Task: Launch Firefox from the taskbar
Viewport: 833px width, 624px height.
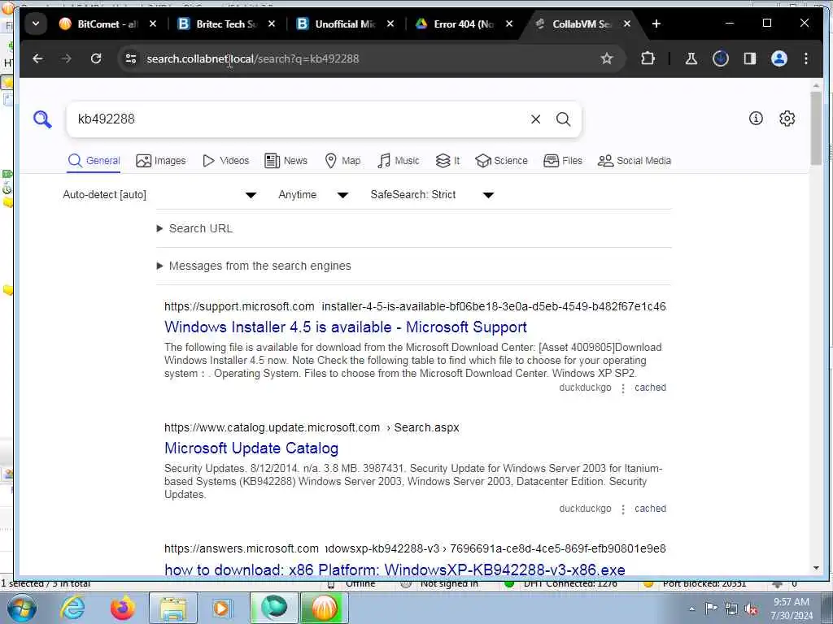Action: click(x=122, y=608)
